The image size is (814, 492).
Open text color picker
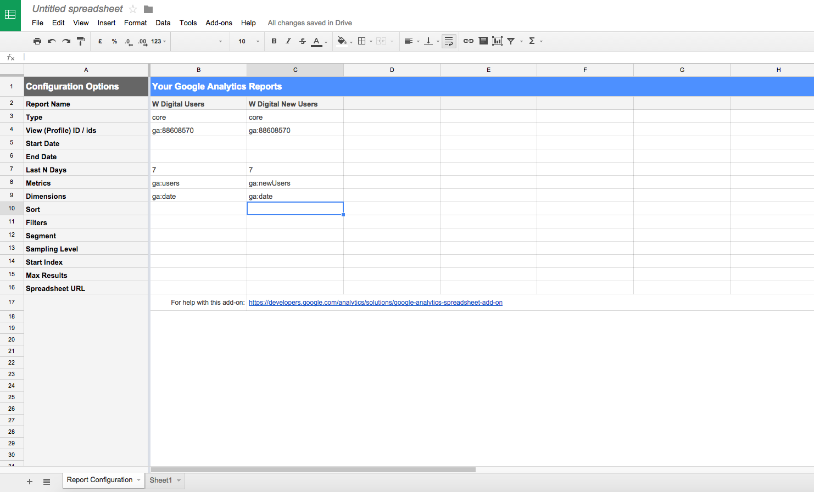(317, 42)
